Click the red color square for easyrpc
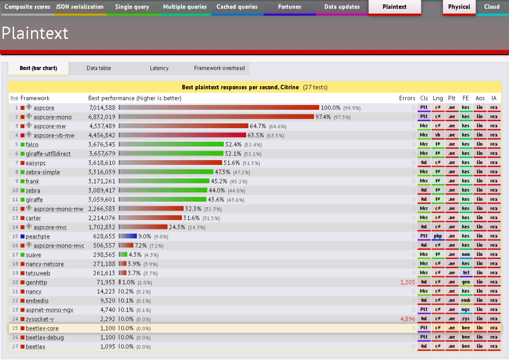 point(23,163)
